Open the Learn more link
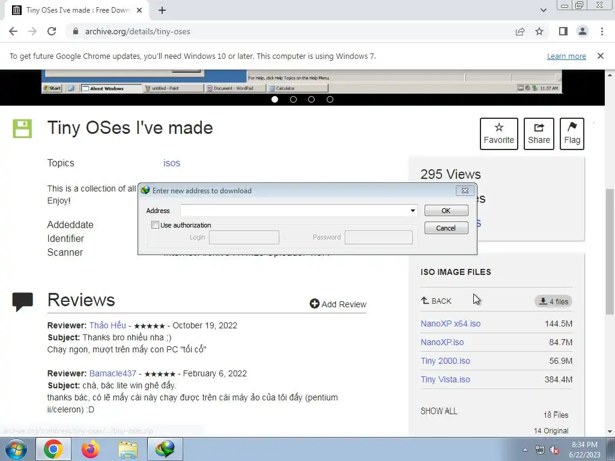 click(x=566, y=56)
